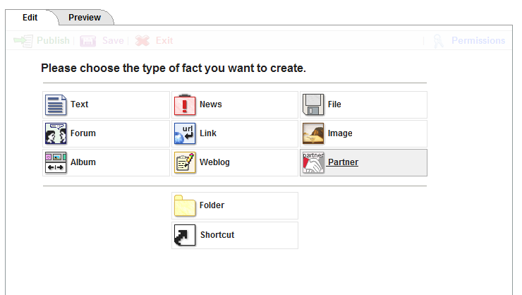Switch to the Preview tab
Image resolution: width=522 pixels, height=295 pixels.
(x=84, y=18)
